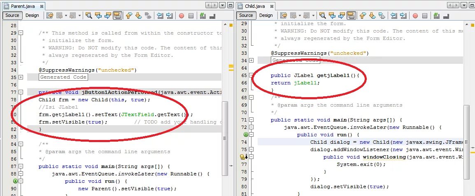Switch Child.java to Source view
This screenshot has height=196, width=475.
click(246, 16)
